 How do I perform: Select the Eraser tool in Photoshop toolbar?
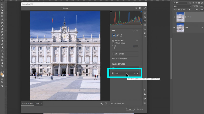coord(2,35)
